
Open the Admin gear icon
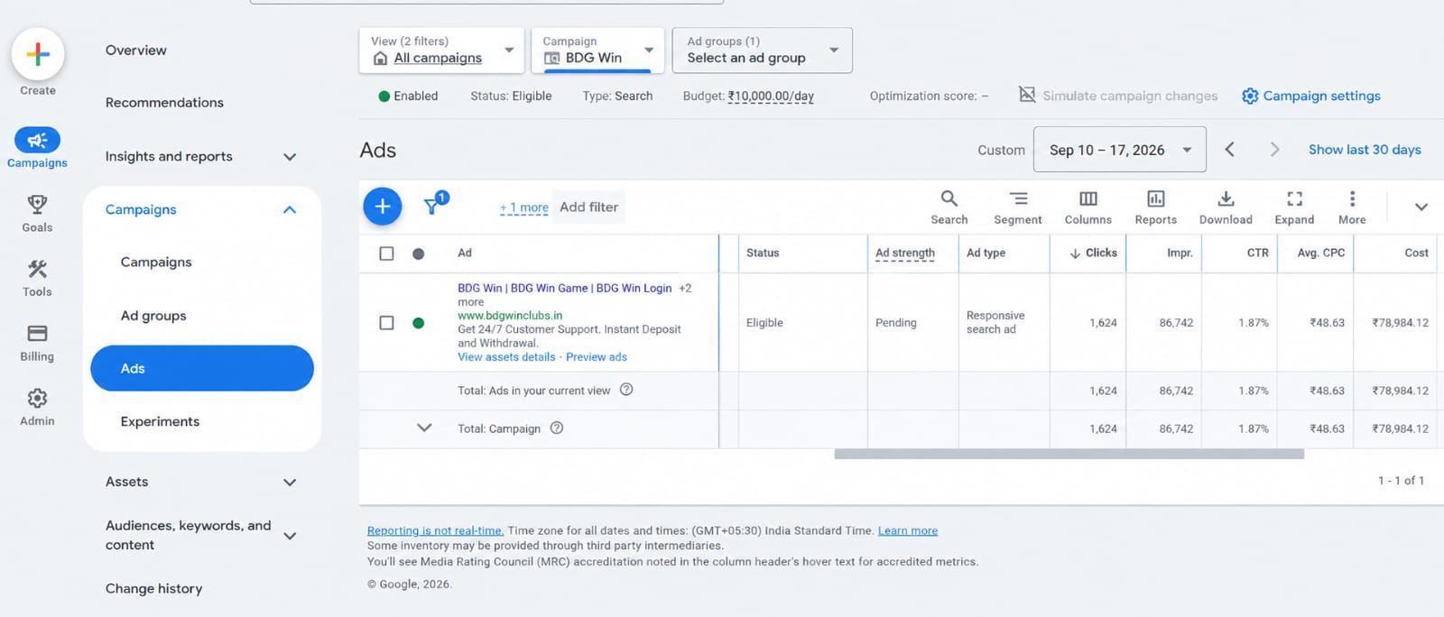point(37,398)
